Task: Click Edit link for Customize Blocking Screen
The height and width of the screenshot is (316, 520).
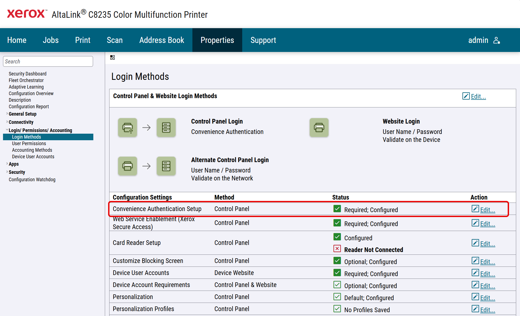Action: click(x=487, y=262)
